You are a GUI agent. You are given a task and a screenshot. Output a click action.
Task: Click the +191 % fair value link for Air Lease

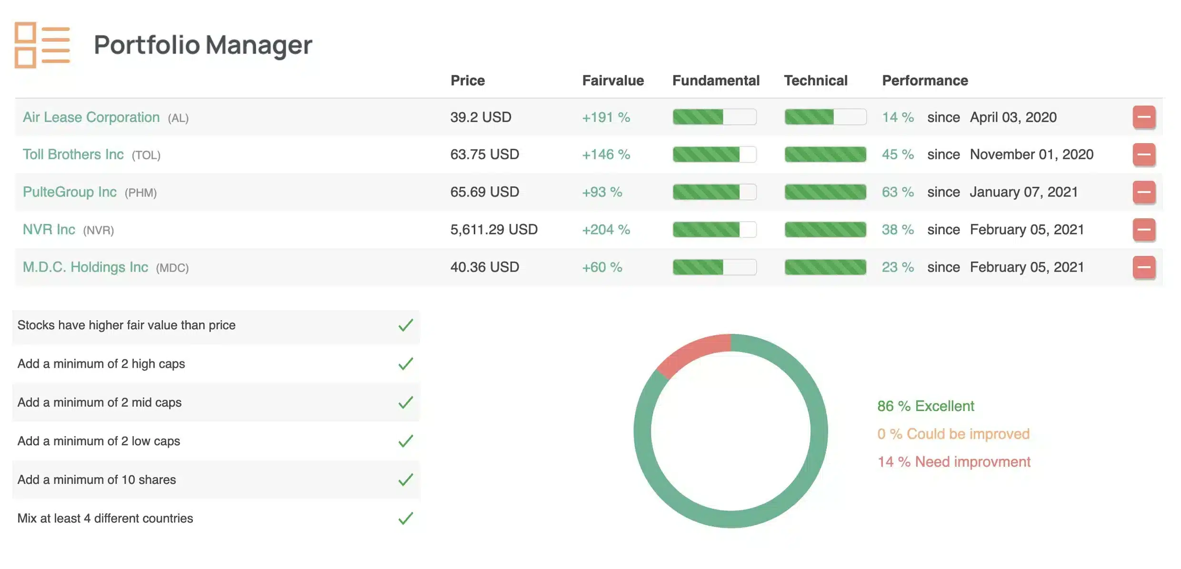click(606, 117)
